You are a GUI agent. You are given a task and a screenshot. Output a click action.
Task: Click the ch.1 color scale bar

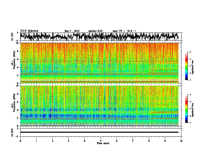[x=186, y=66]
